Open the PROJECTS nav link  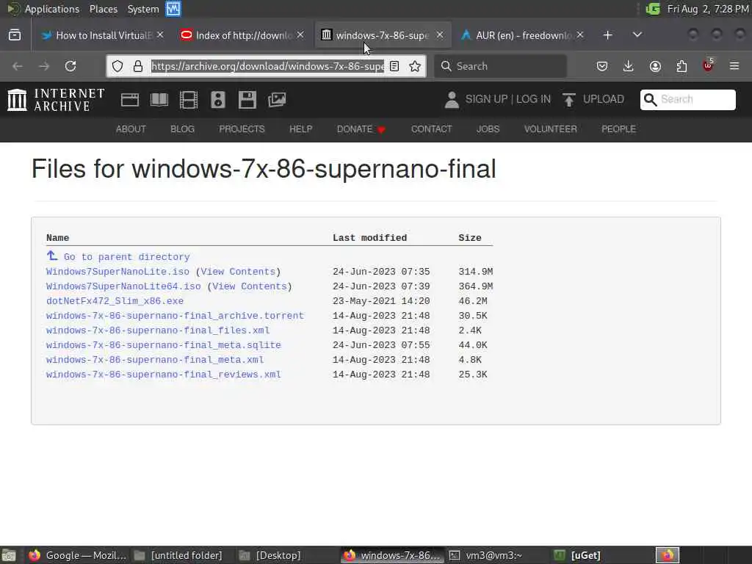pyautogui.click(x=242, y=129)
